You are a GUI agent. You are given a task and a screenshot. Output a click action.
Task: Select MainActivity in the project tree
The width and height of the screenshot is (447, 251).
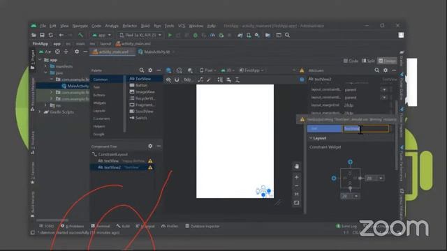tap(78, 86)
